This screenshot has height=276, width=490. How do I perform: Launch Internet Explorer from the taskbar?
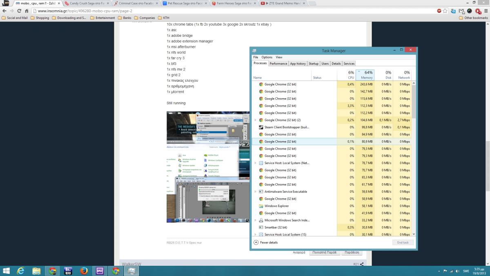21,271
